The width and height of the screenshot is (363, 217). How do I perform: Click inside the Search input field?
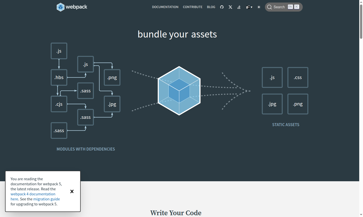[x=280, y=7]
